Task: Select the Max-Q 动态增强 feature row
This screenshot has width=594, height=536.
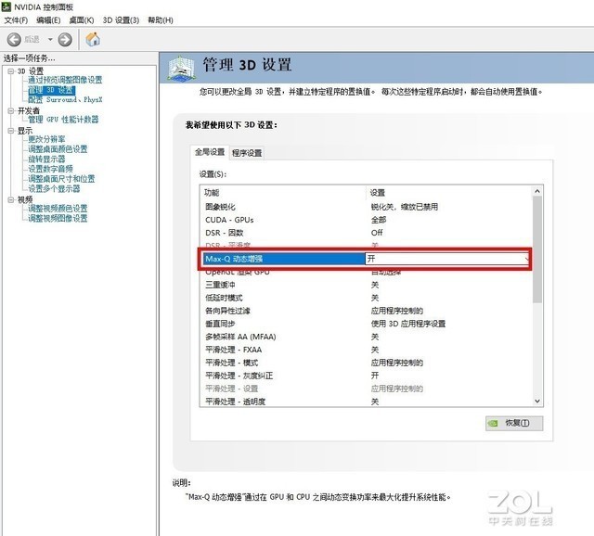Action: pyautogui.click(x=282, y=259)
